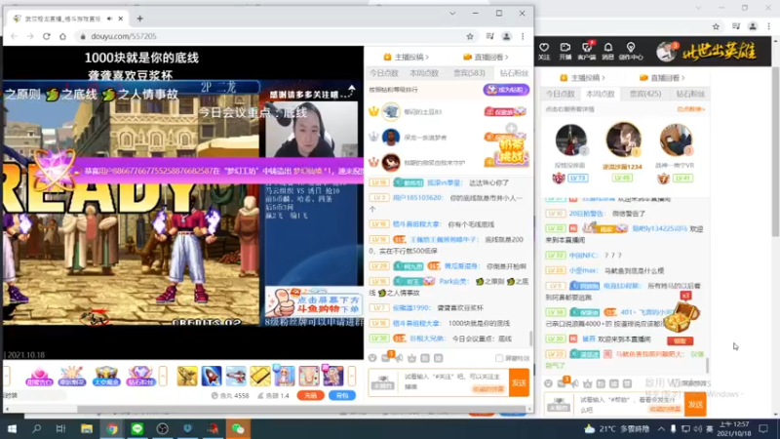This screenshot has height=439, width=780.
Task: Click the chat input field in back window
Action: pos(630,405)
